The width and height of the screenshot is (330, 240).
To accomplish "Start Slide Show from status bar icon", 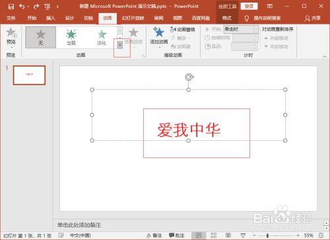I will [243, 235].
